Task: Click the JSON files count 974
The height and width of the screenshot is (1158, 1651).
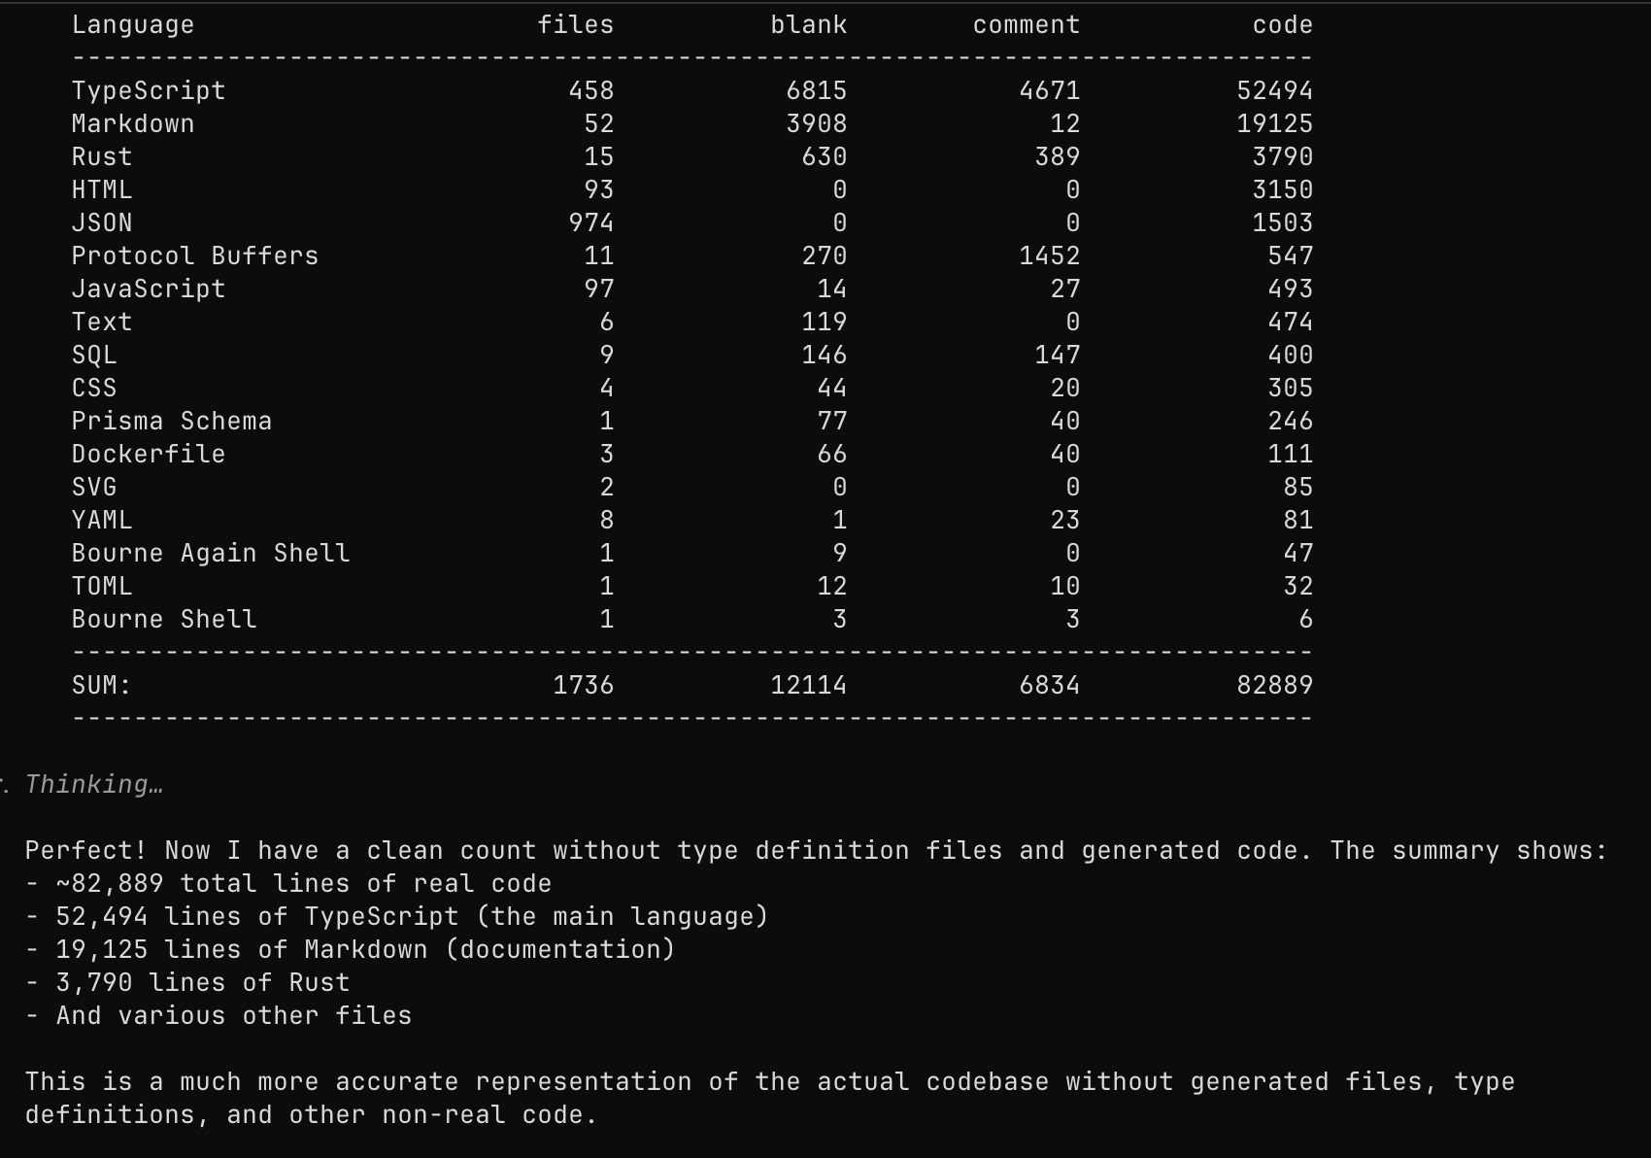Action: tap(590, 223)
